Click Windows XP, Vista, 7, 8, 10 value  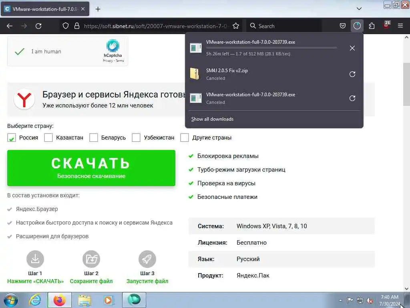click(x=272, y=226)
